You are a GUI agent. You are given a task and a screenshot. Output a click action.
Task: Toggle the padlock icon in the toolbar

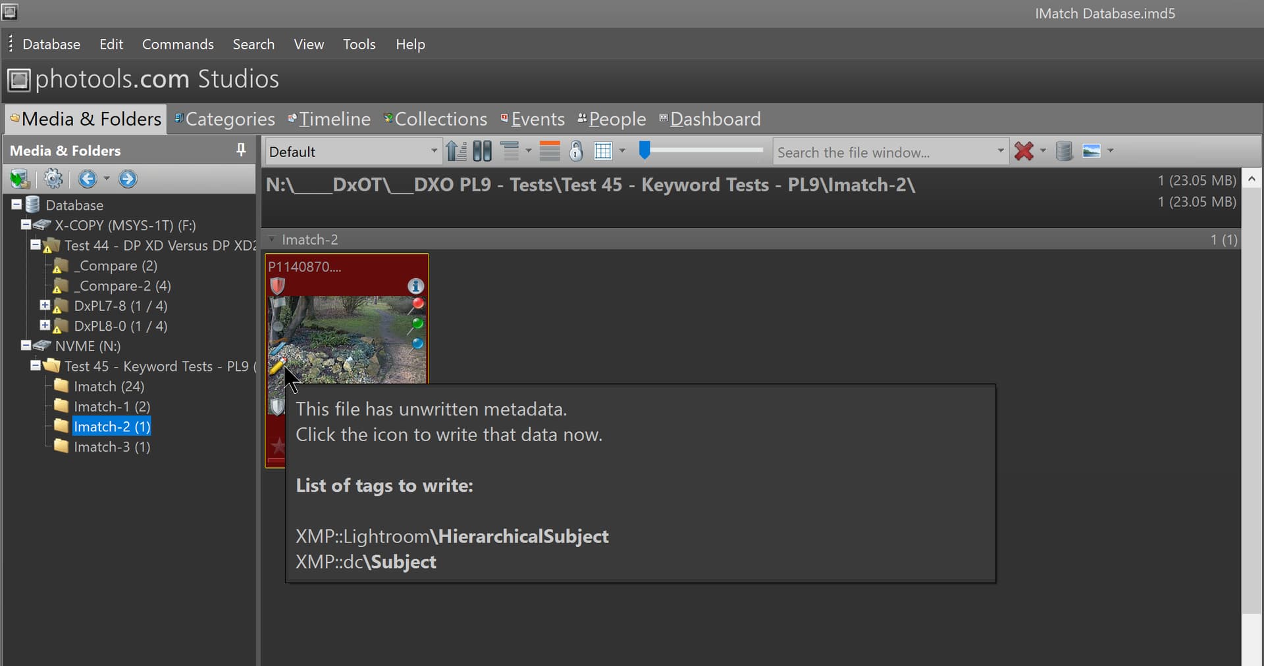pos(576,152)
